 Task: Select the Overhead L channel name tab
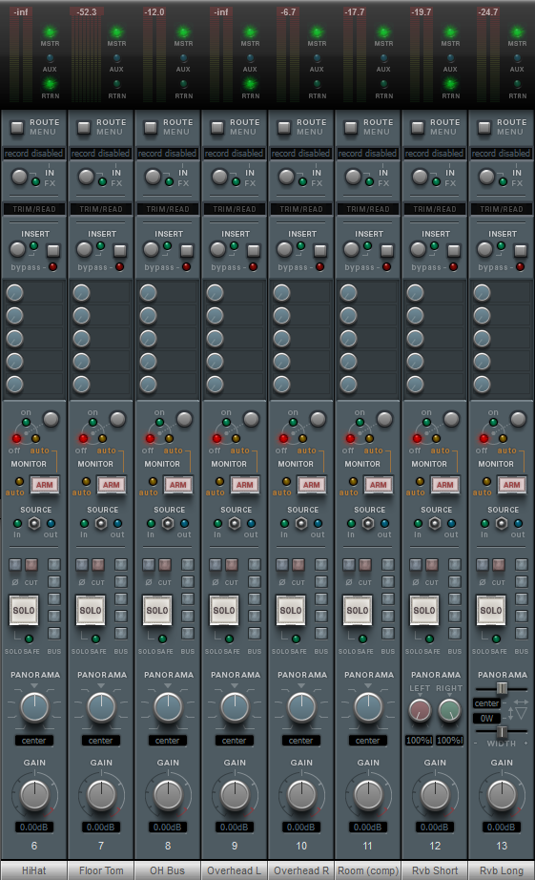tap(234, 870)
